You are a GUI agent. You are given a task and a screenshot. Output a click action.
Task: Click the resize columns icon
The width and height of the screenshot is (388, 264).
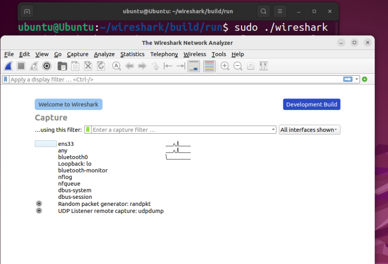pyautogui.click(x=263, y=66)
